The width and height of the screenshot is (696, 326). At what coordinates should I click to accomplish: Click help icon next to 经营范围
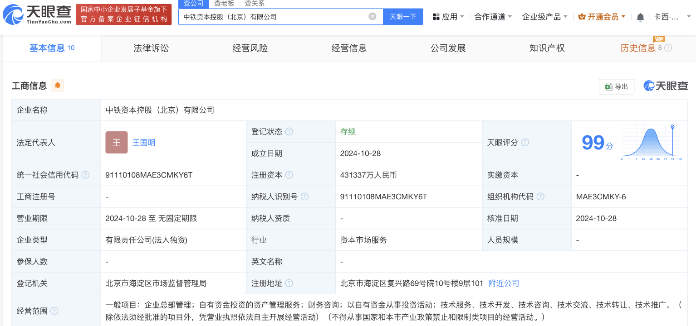(x=54, y=311)
